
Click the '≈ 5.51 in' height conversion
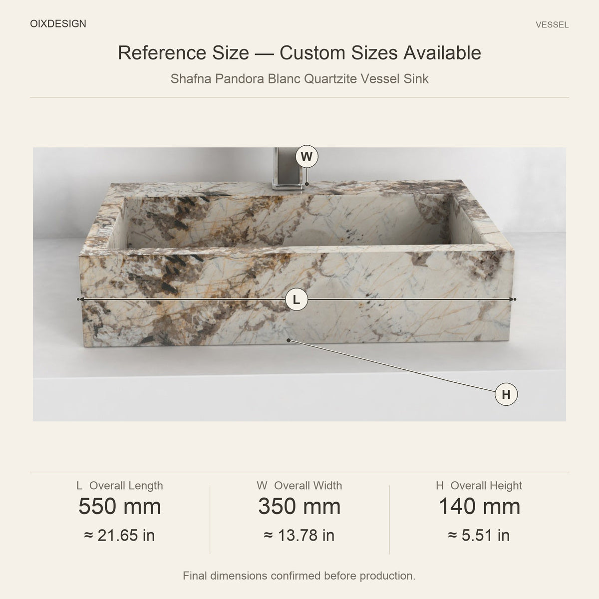pos(479,536)
